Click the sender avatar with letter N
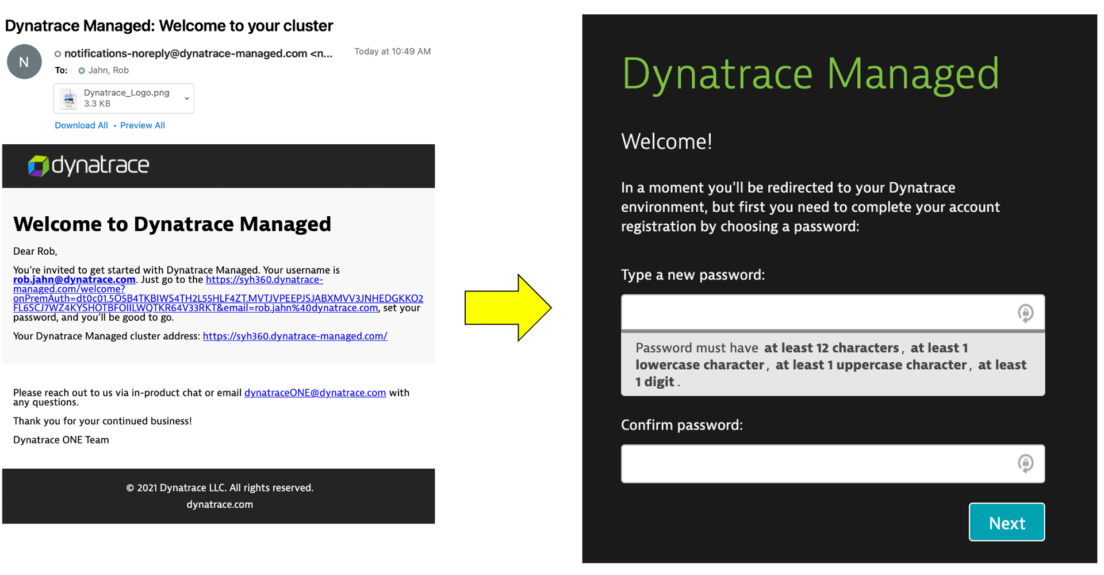Screen dimensions: 1104x575 coord(24,62)
